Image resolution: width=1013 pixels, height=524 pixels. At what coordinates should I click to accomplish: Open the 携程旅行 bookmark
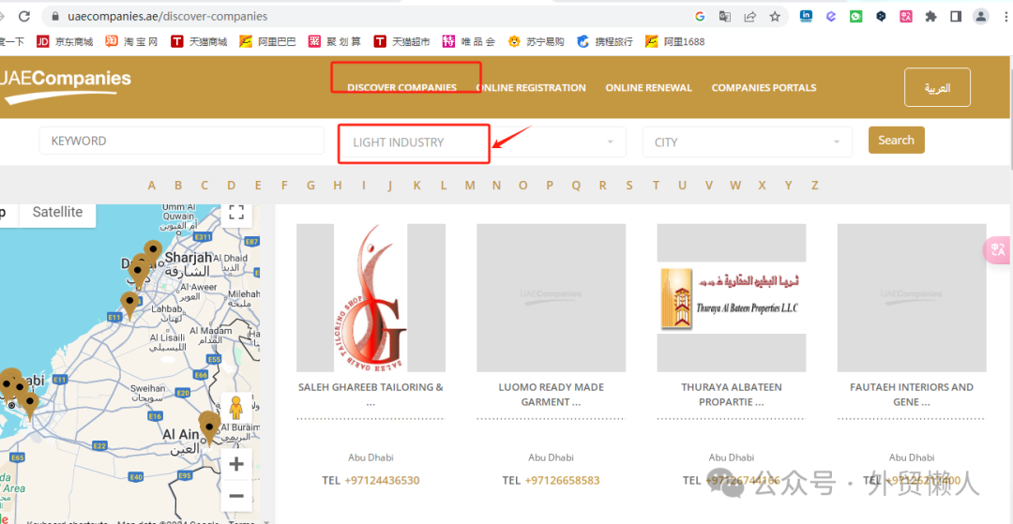tap(605, 42)
